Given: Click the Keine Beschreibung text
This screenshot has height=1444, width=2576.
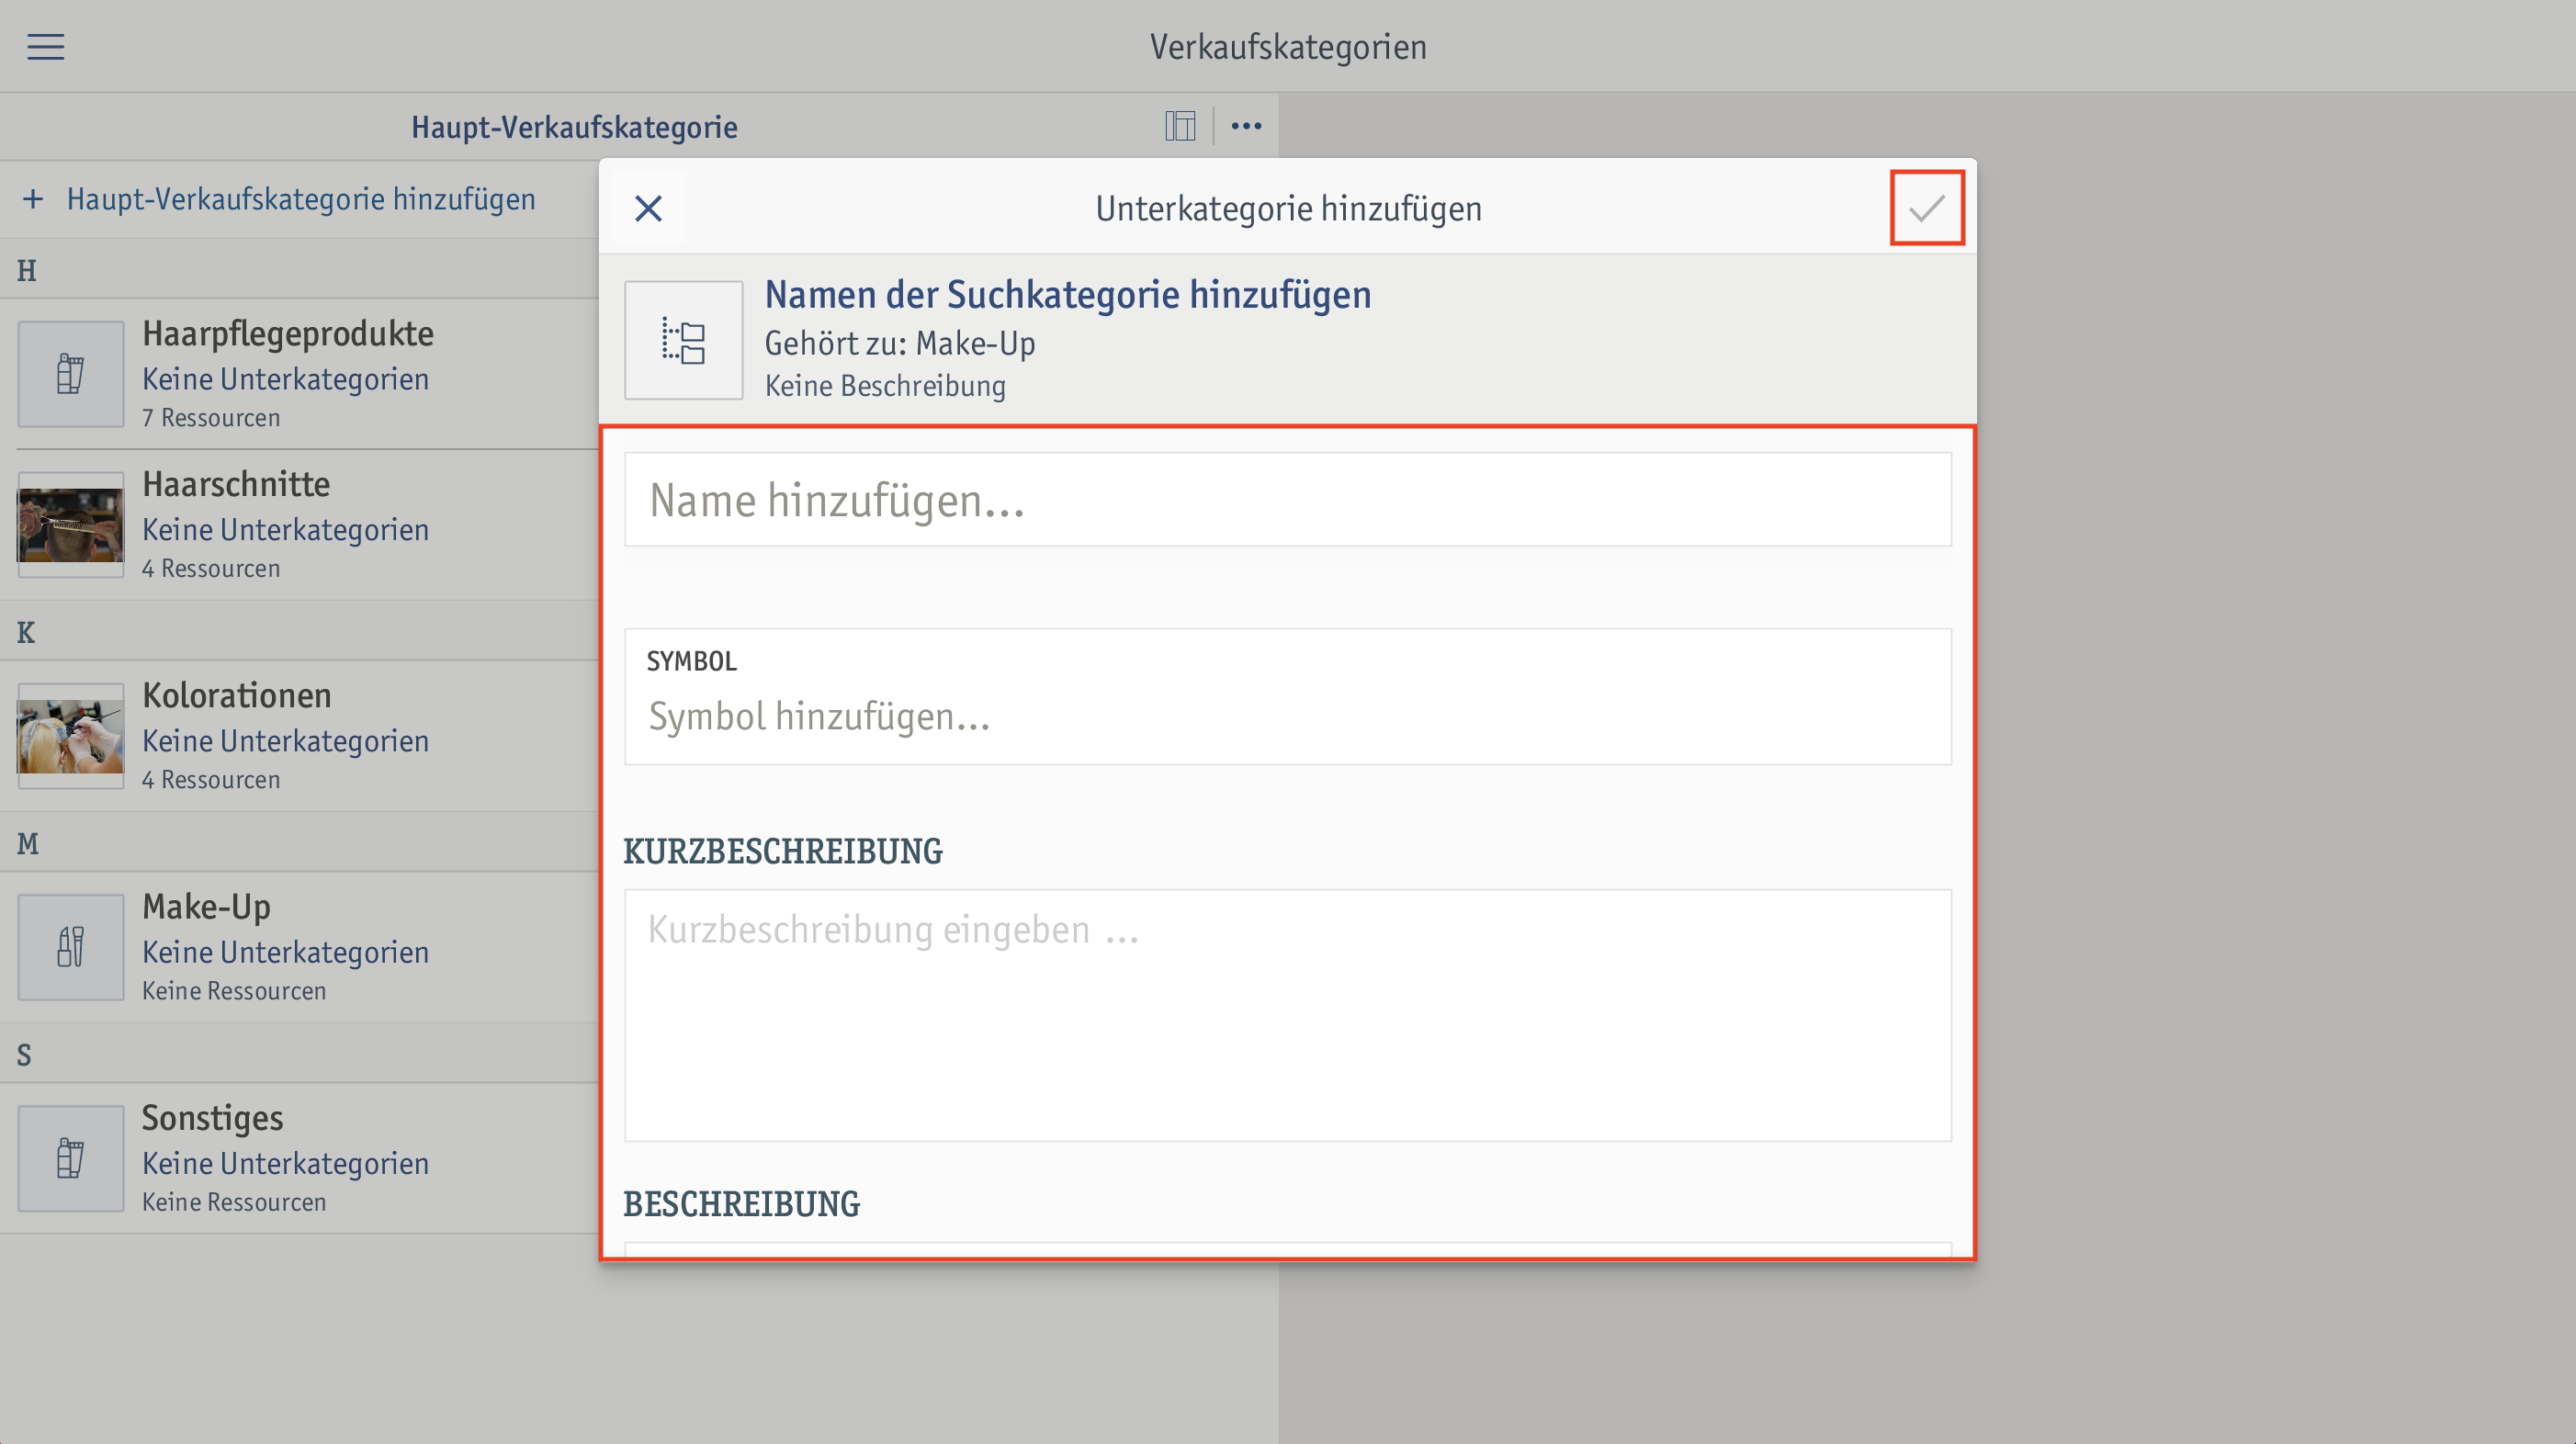Looking at the screenshot, I should (x=885, y=386).
